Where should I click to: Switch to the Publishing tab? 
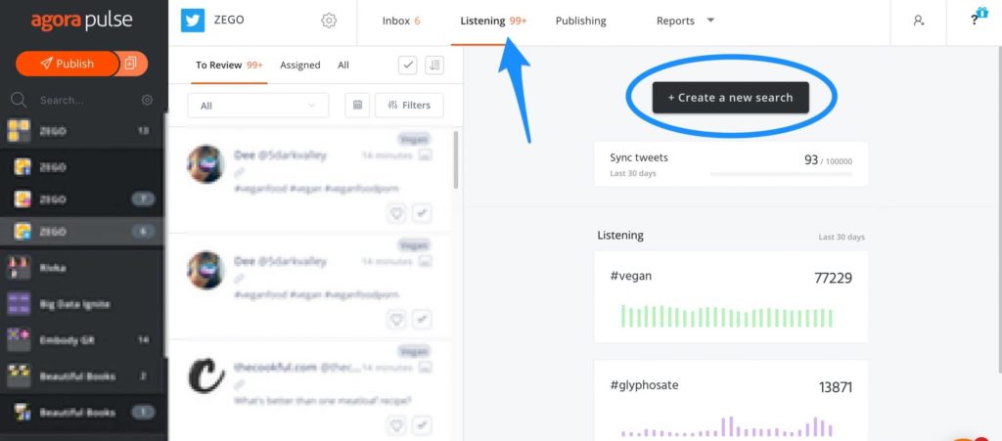581,22
